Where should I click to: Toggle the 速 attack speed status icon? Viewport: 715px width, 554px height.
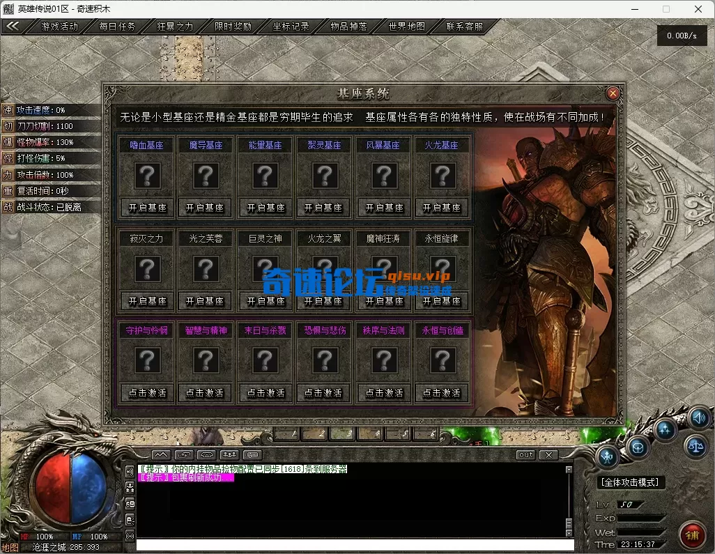click(x=8, y=110)
